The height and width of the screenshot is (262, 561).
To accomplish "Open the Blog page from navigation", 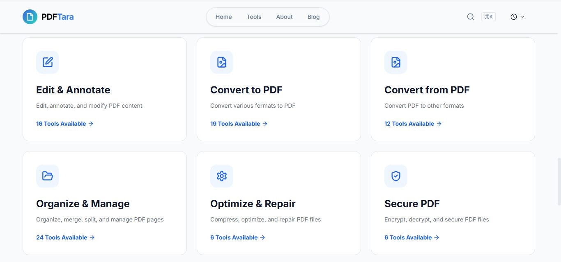I will coord(313,17).
